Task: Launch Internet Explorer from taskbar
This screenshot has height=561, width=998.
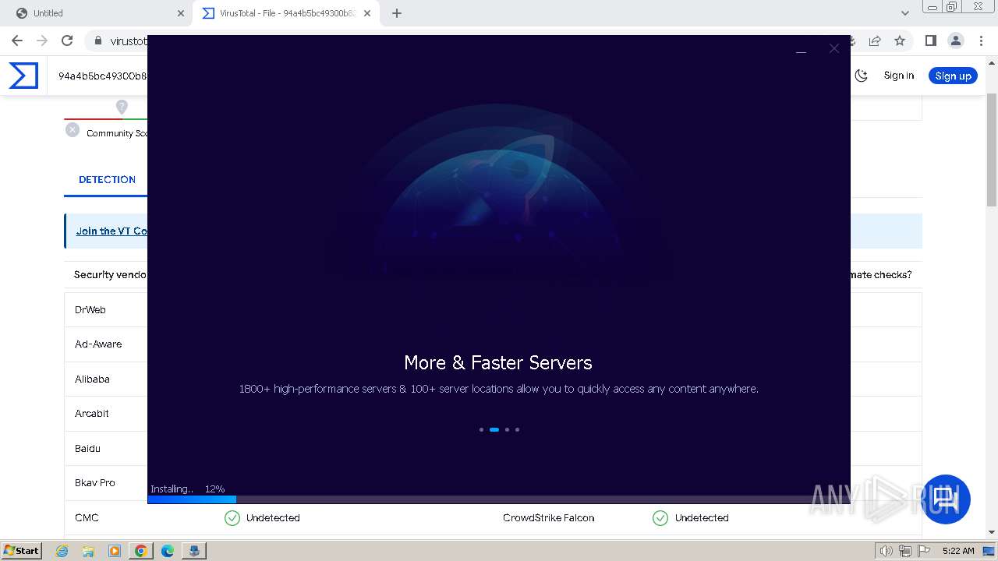Action: [x=62, y=551]
